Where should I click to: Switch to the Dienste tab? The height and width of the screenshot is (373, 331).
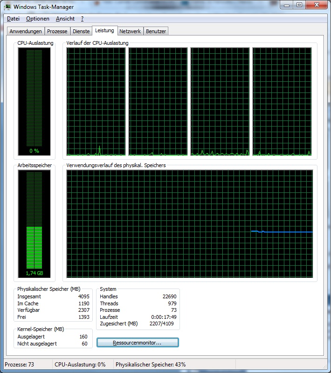click(x=81, y=31)
